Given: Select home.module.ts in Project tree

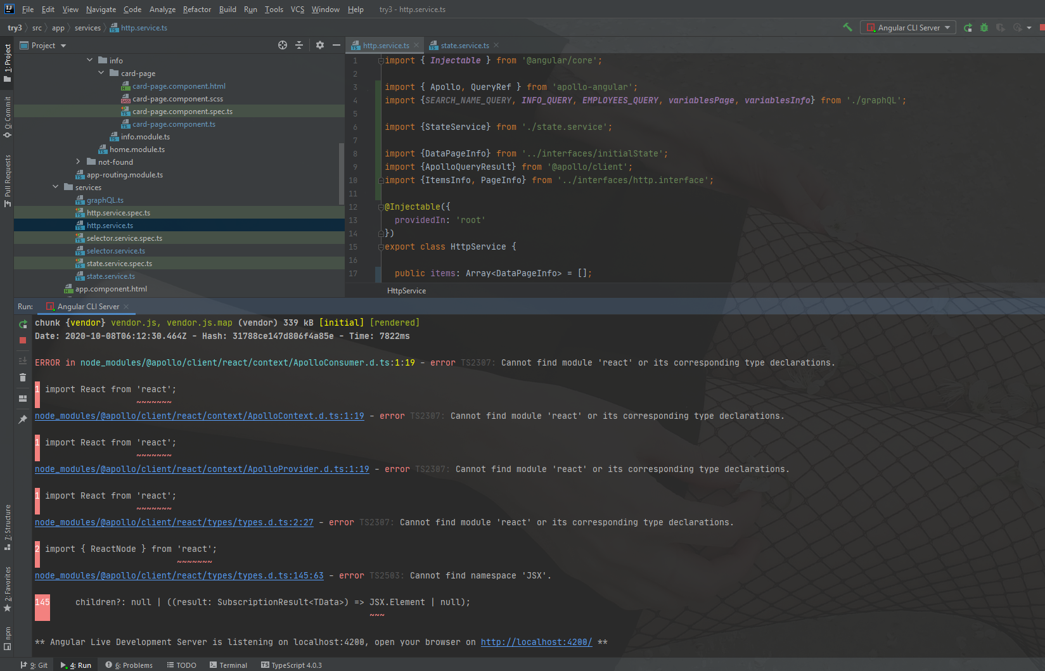Looking at the screenshot, I should [137, 150].
